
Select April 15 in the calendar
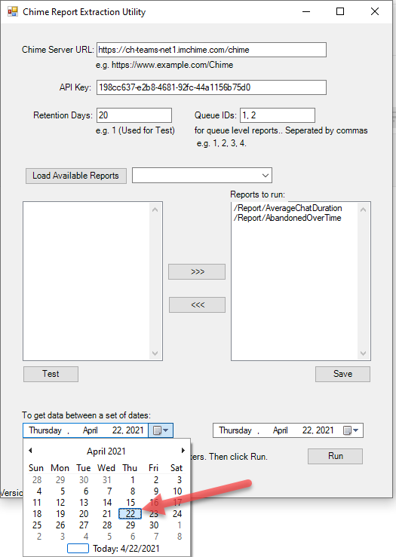[x=130, y=502]
